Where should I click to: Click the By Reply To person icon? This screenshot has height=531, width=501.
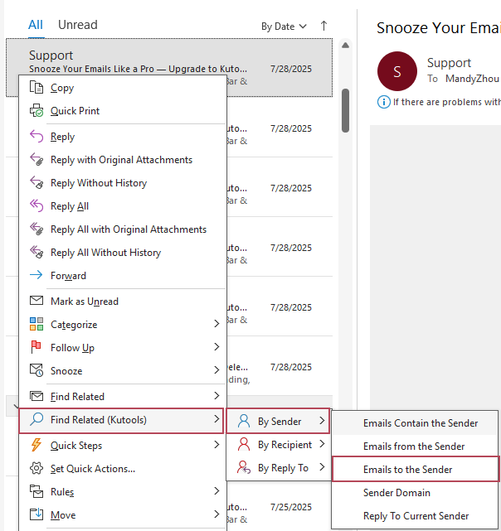(244, 467)
